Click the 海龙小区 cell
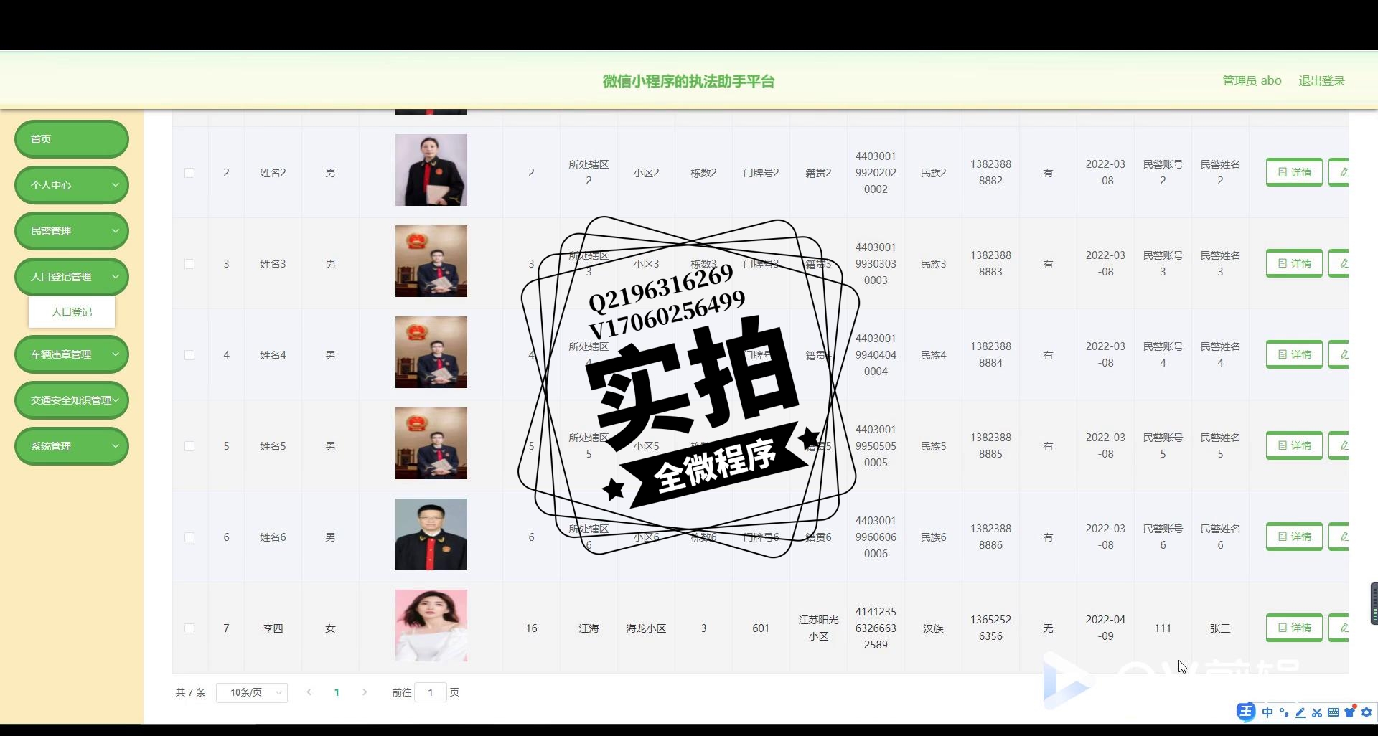 pyautogui.click(x=646, y=628)
